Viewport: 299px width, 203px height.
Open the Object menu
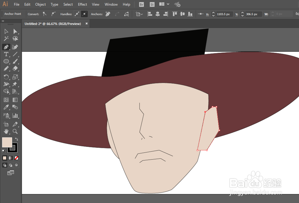click(40, 4)
